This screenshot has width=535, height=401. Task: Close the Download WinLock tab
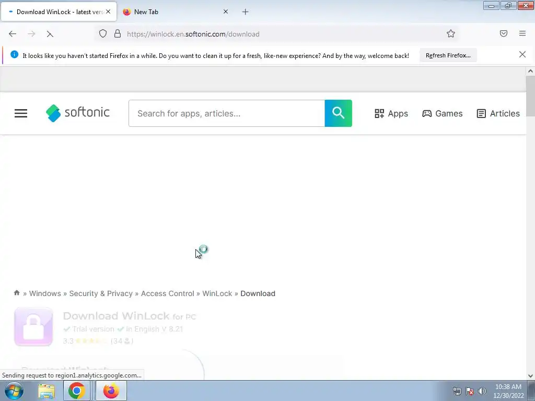pos(108,11)
